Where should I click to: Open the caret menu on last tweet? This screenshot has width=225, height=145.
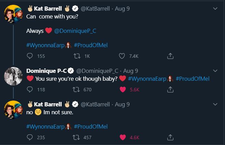point(215,104)
